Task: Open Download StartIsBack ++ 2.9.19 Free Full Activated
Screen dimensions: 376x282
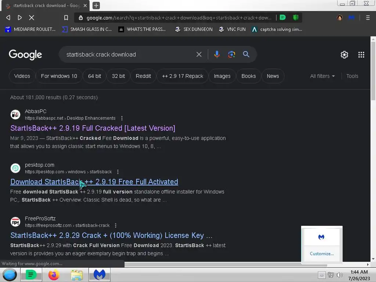Action: coord(94,182)
